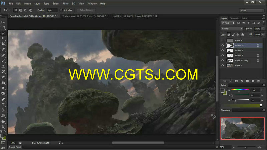Select the Zoom tool

coord(3,127)
